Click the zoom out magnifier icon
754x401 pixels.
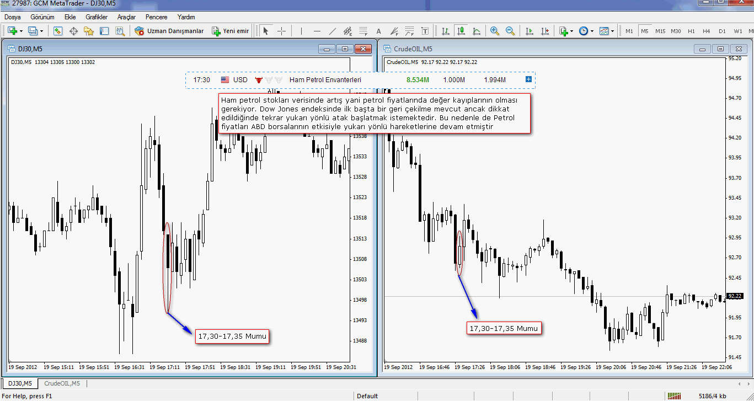(510, 31)
